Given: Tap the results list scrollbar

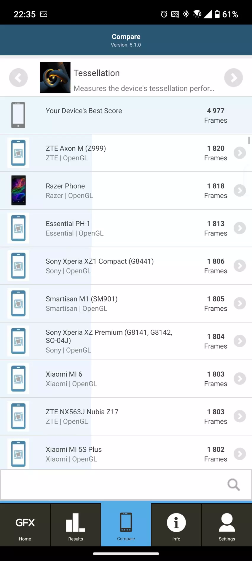Looking at the screenshot, I should [x=249, y=140].
